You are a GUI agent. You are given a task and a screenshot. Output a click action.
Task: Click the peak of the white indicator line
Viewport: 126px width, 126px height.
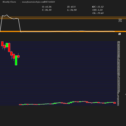[x=7, y=15]
